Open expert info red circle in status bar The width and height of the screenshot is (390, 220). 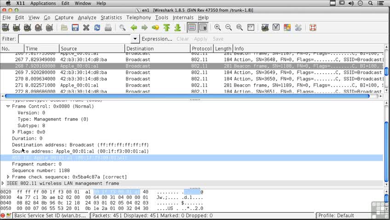(3, 215)
